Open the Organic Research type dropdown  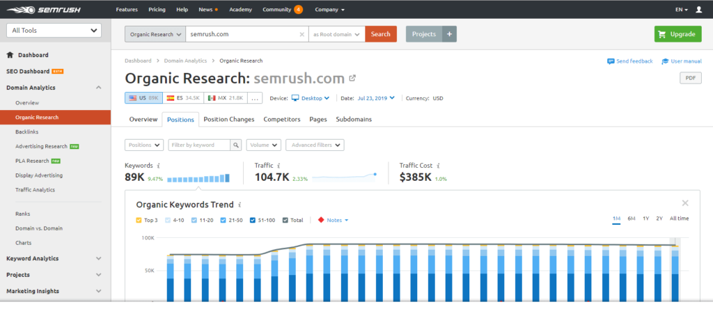[155, 34]
